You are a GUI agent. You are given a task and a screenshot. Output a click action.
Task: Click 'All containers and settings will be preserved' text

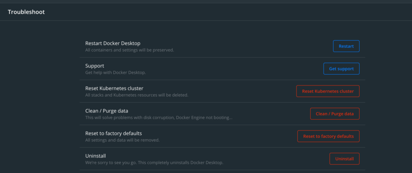coord(130,50)
